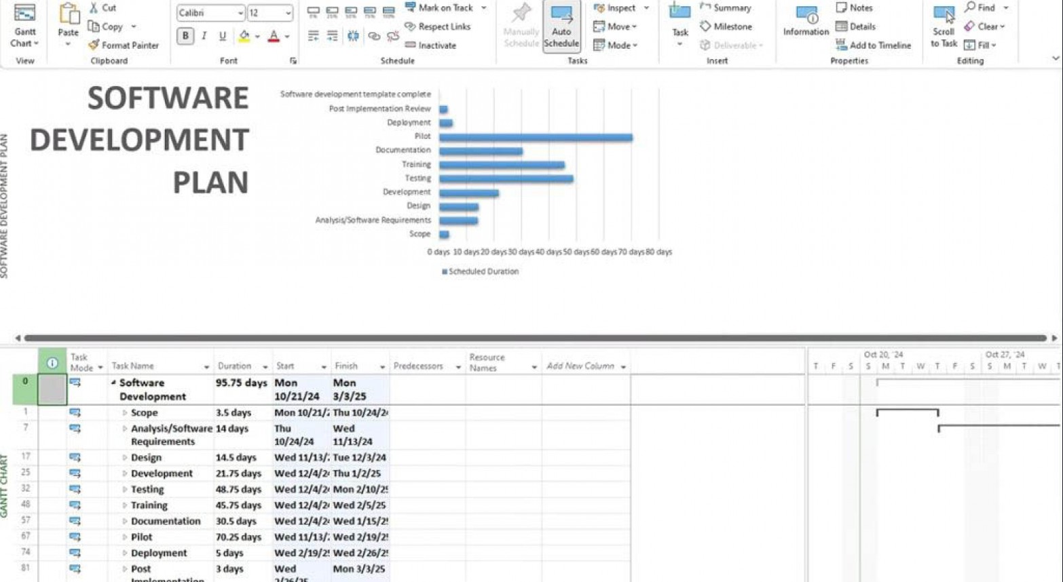Viewport: 1063px width, 582px height.
Task: Open the Gantt Chart view button
Action: click(24, 25)
